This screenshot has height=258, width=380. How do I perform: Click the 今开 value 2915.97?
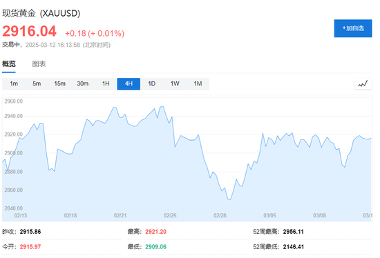click(30, 247)
